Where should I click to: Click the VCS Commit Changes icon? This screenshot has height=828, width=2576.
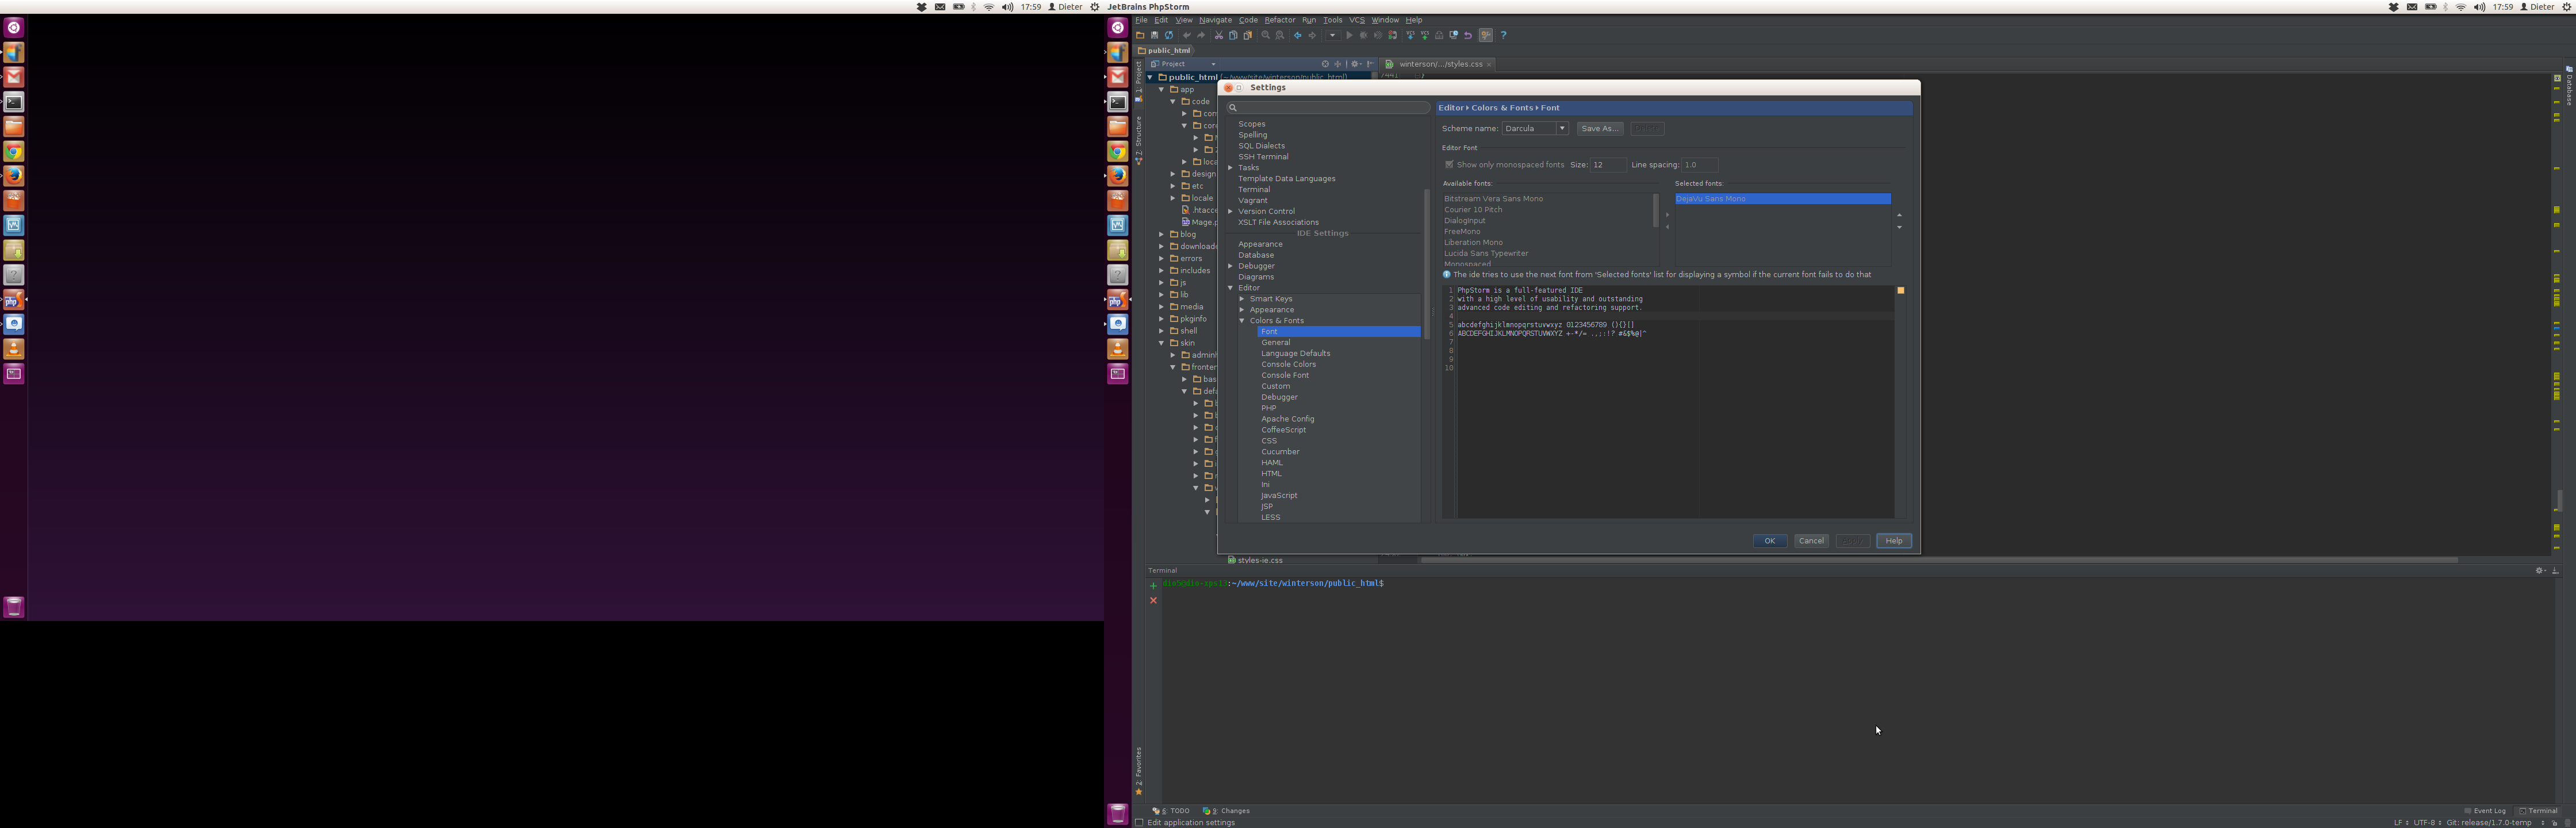pos(1425,35)
